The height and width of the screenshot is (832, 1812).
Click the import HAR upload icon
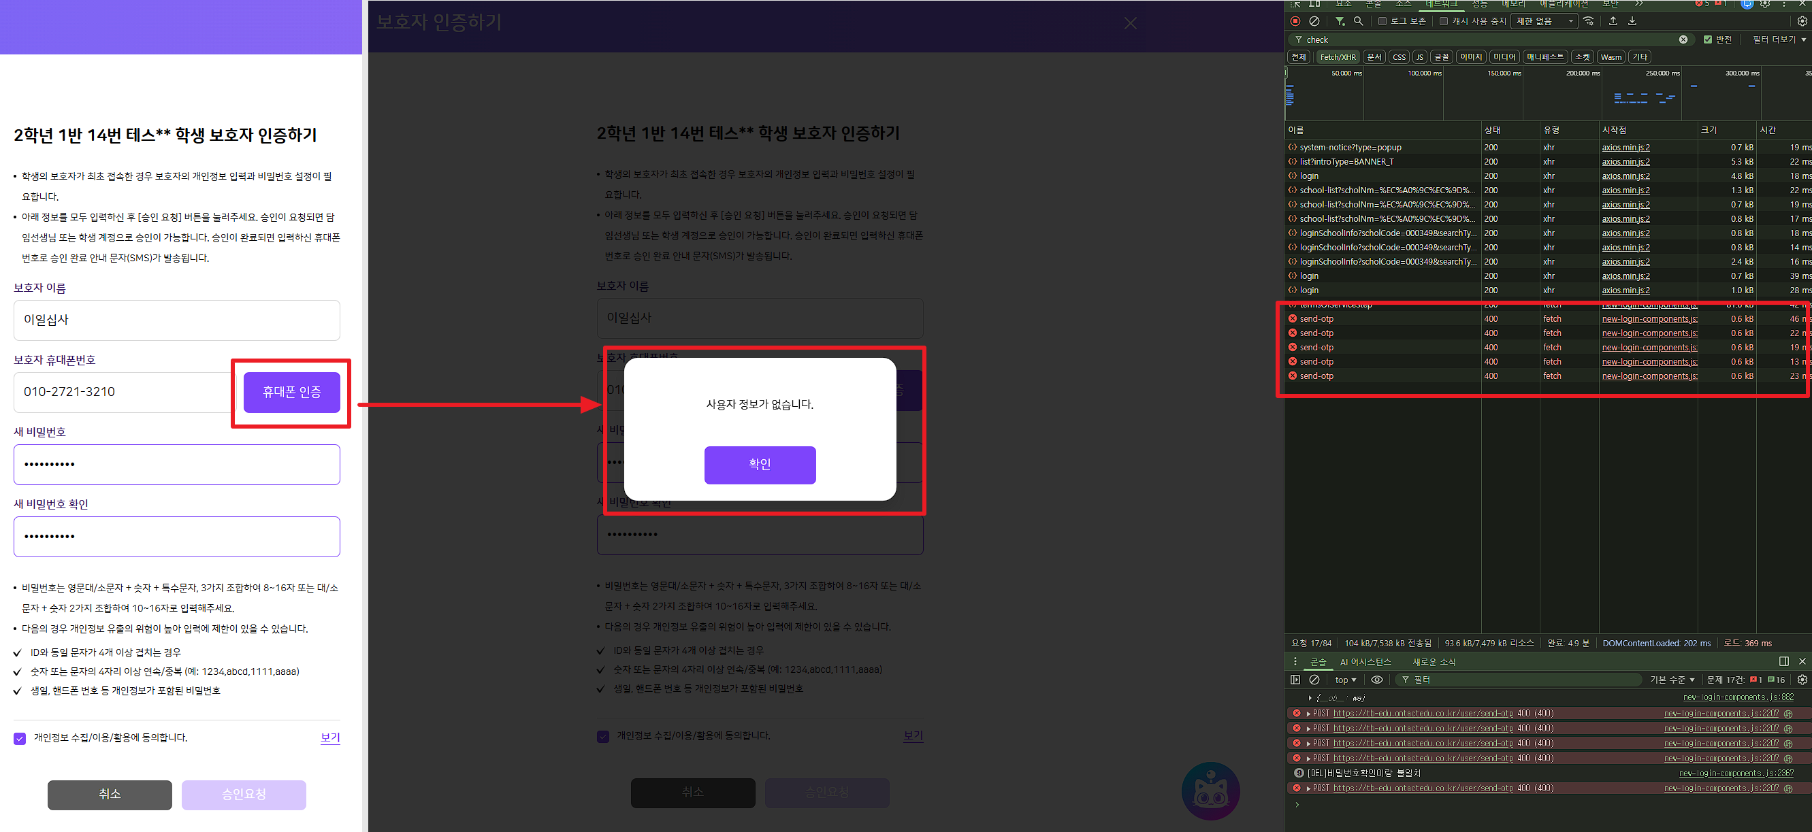click(x=1613, y=21)
